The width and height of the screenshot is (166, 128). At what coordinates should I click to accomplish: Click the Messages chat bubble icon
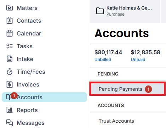(x=10, y=123)
